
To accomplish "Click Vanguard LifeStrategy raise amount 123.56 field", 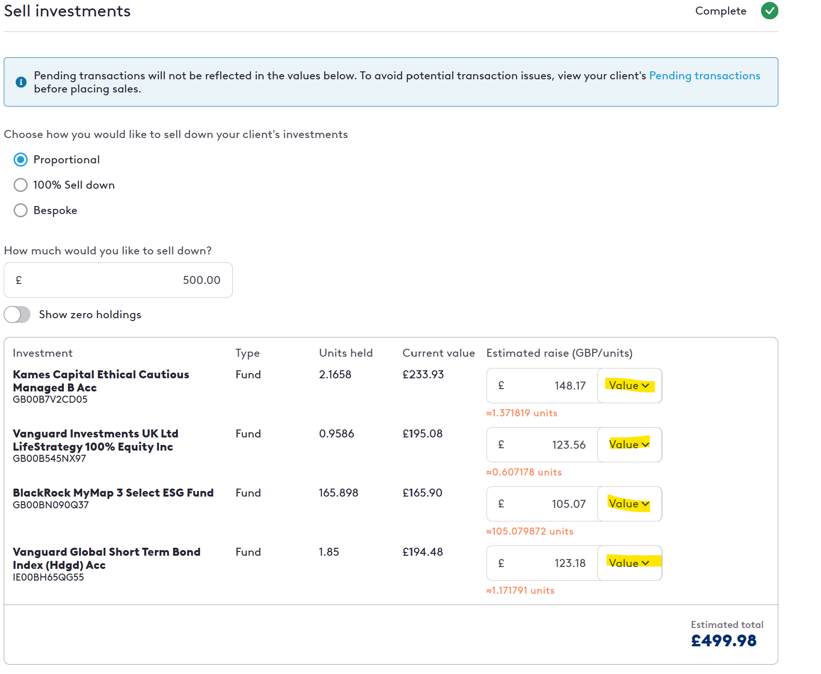I will (x=542, y=445).
